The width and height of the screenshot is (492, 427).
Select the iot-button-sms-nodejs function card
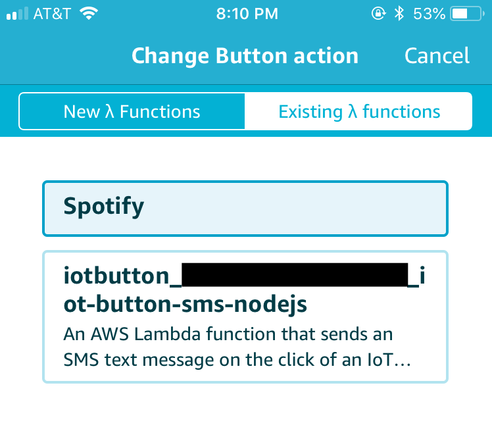coord(245,317)
